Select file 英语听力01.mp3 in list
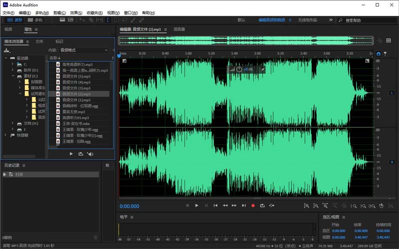Image resolution: width=399 pixels, height=249 pixels. pyautogui.click(x=75, y=118)
